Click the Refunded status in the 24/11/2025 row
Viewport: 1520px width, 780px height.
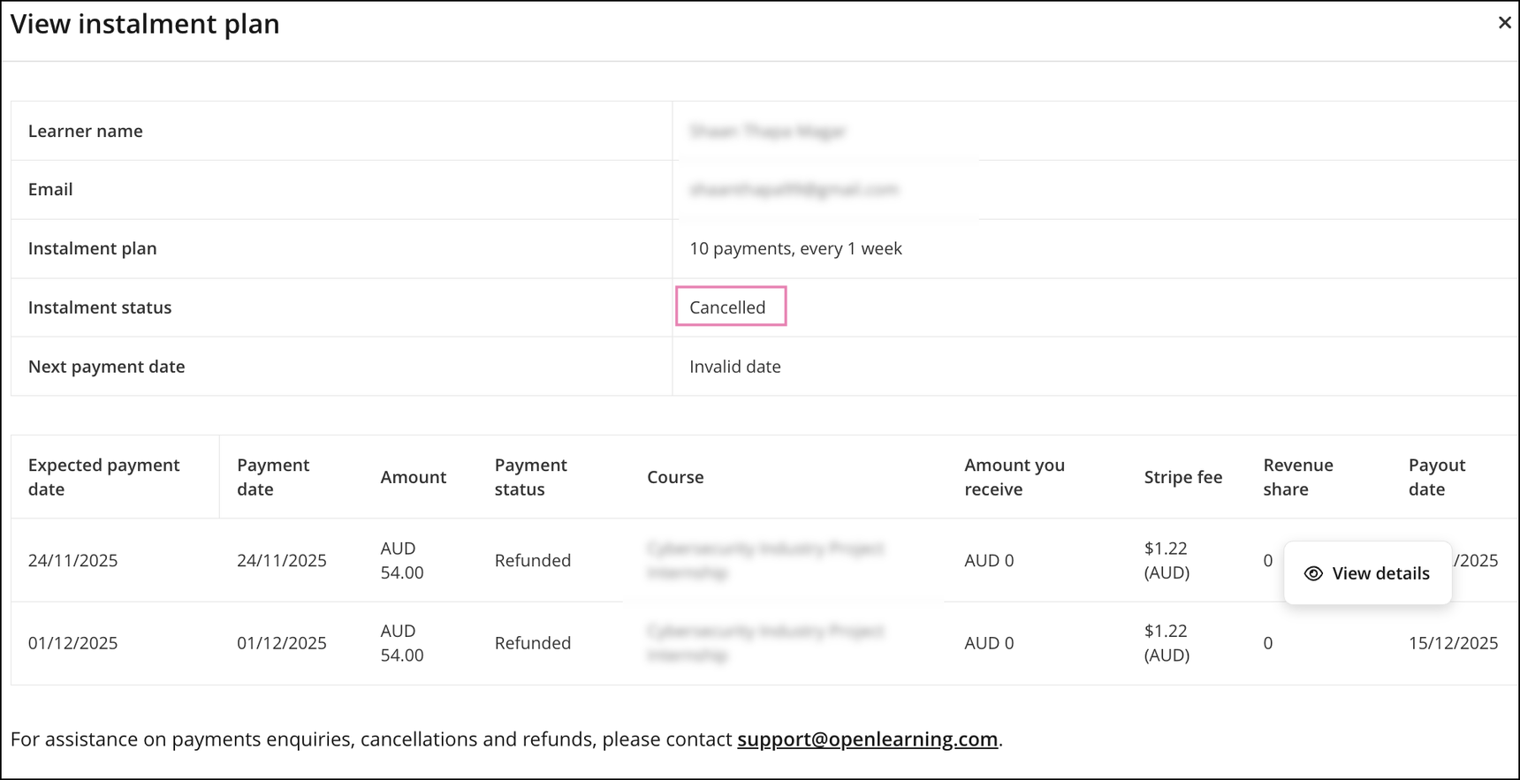coord(532,560)
